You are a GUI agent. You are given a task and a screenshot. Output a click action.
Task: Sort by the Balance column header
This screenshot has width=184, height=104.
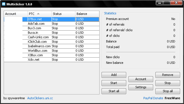click(87, 14)
